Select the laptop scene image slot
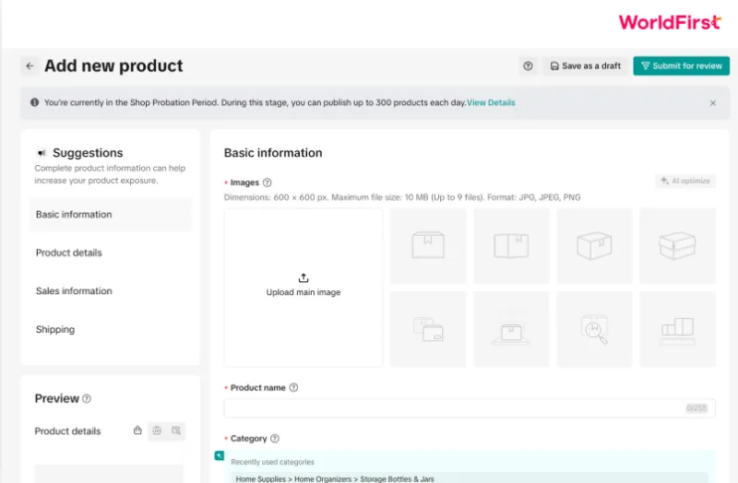Image resolution: width=738 pixels, height=483 pixels. click(511, 329)
